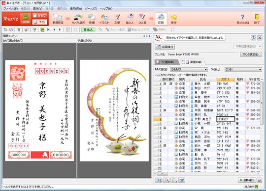Click the green status bar icon

click(256, 187)
